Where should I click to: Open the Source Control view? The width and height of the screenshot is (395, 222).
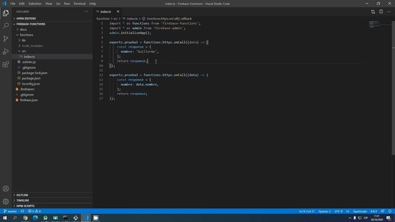pos(6,38)
